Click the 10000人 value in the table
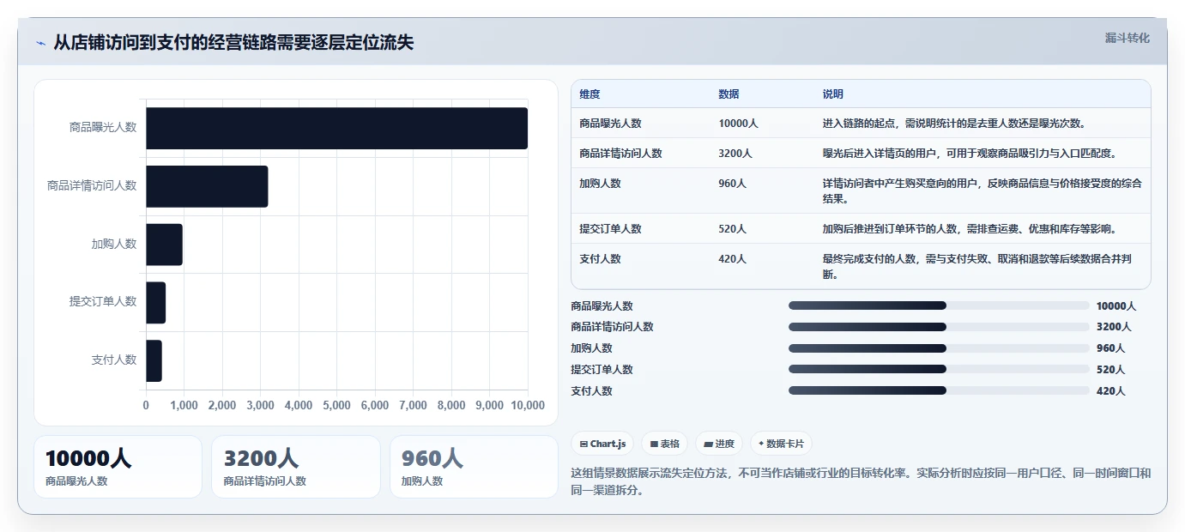The image size is (1185, 532). (738, 124)
